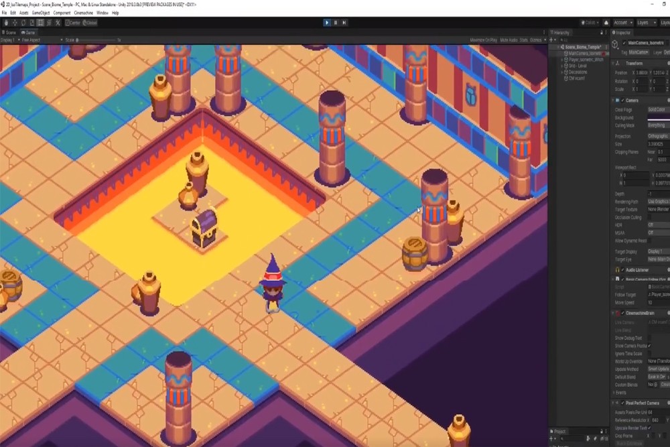Image resolution: width=670 pixels, height=447 pixels.
Task: Open the custom editor tools icon
Action: coord(58,23)
